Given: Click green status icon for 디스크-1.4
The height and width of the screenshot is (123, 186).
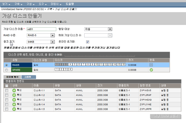Looking at the screenshot, I should point(14,104).
